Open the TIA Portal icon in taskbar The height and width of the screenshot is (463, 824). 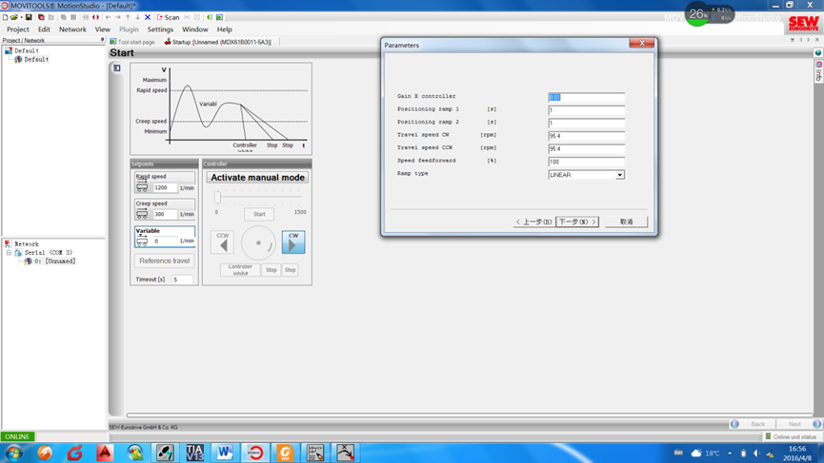[194, 453]
